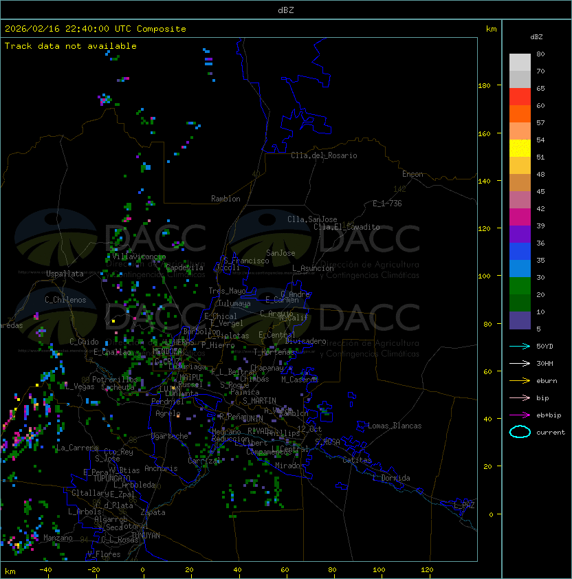This screenshot has width=572, height=579.
Task: Click the TUNUYAN label on the map
Action: pyautogui.click(x=146, y=535)
